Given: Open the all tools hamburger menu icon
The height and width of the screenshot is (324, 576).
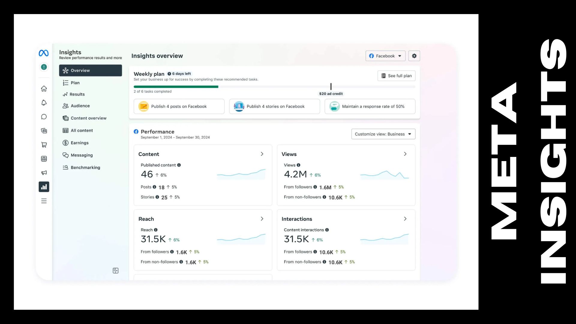Looking at the screenshot, I should tap(44, 201).
